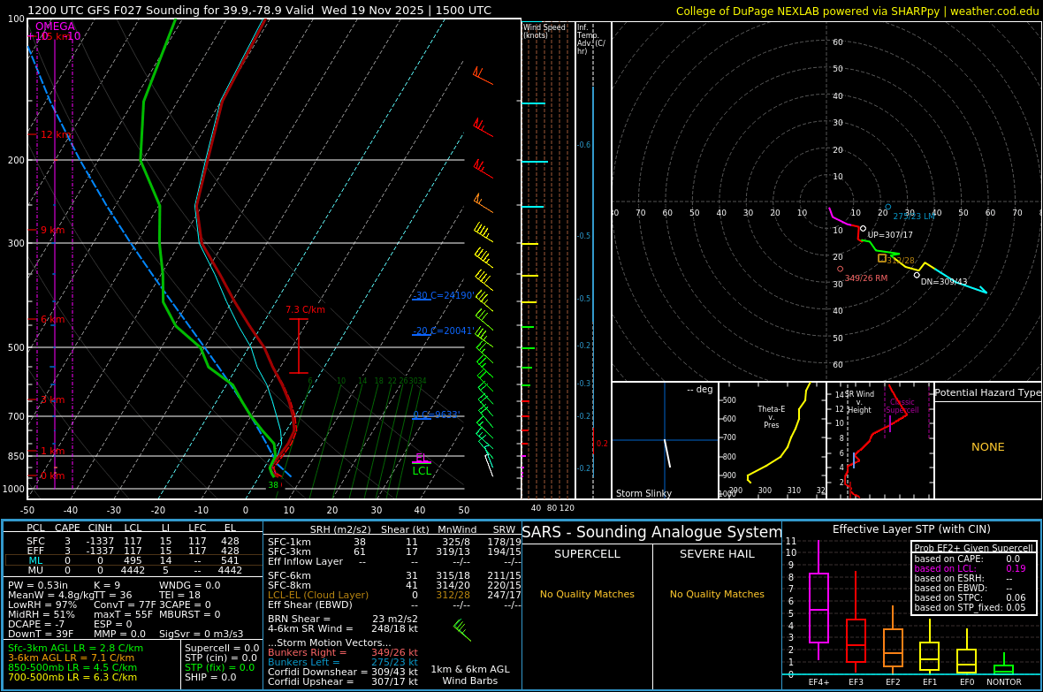Screen dimensions: 1043x692
Task: Select the red EF3 box plot
Action: point(856,640)
